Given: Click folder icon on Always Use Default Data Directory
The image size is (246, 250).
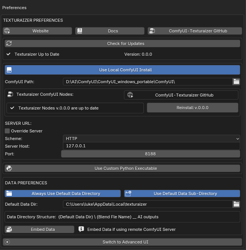Looking at the screenshot, I should [9, 194].
